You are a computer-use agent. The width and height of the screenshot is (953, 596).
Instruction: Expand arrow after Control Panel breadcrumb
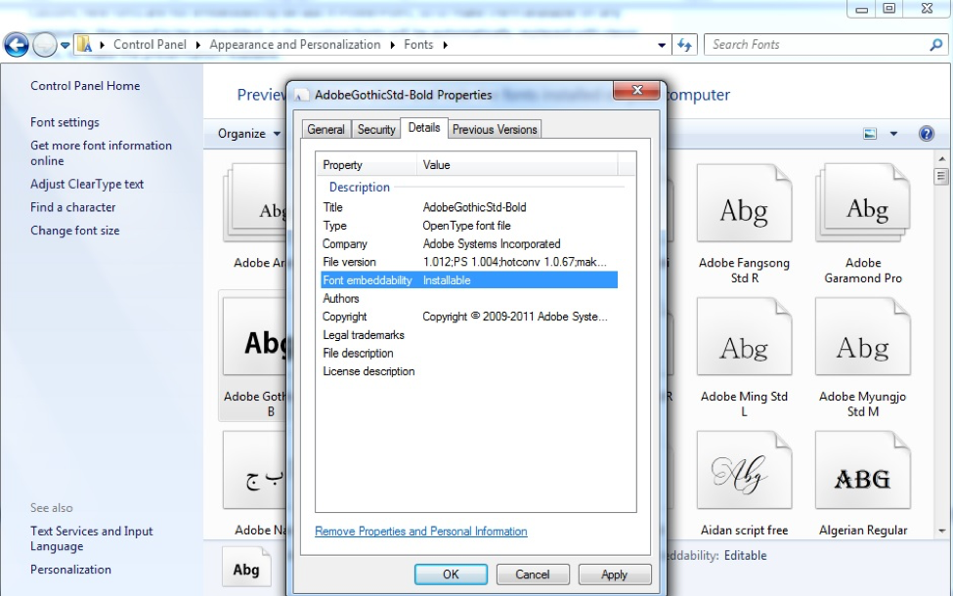tap(198, 45)
